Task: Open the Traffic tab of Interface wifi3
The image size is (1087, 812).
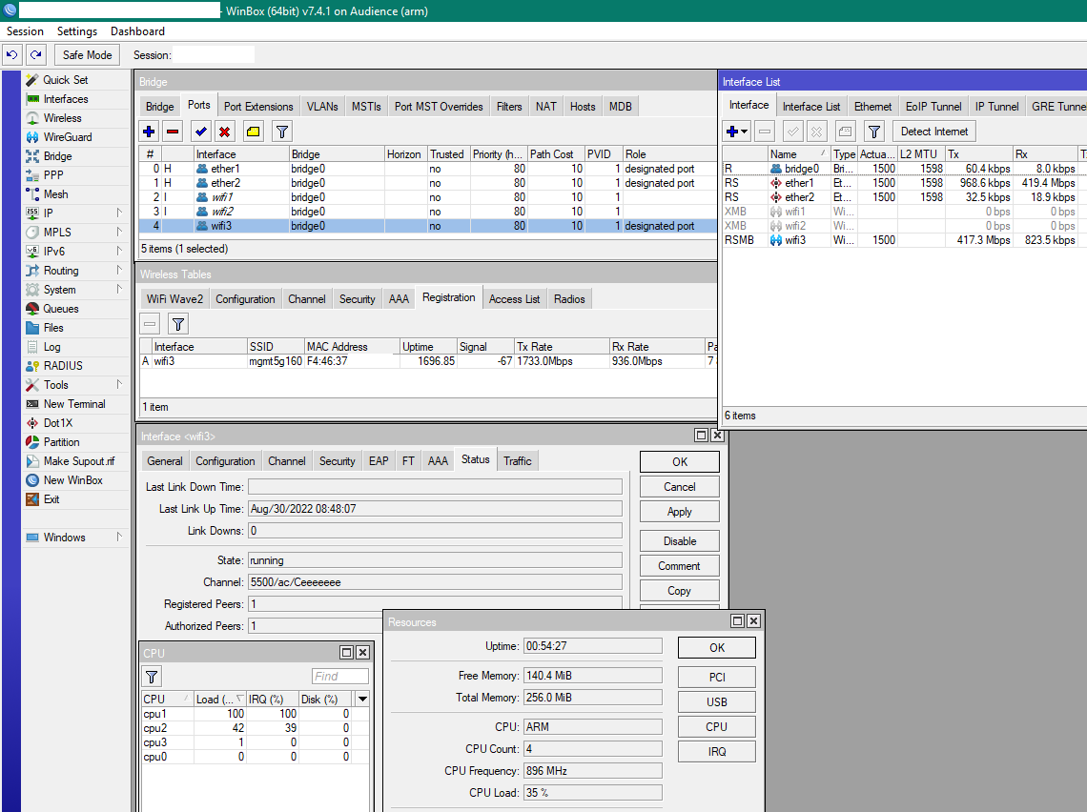Action: 518,461
